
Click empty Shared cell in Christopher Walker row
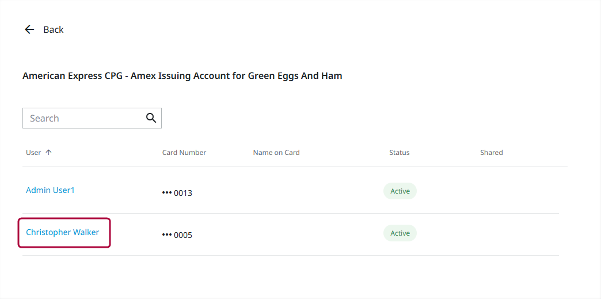coord(492,234)
